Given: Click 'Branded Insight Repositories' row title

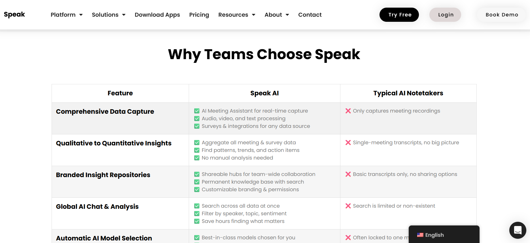Looking at the screenshot, I should 103,175.
